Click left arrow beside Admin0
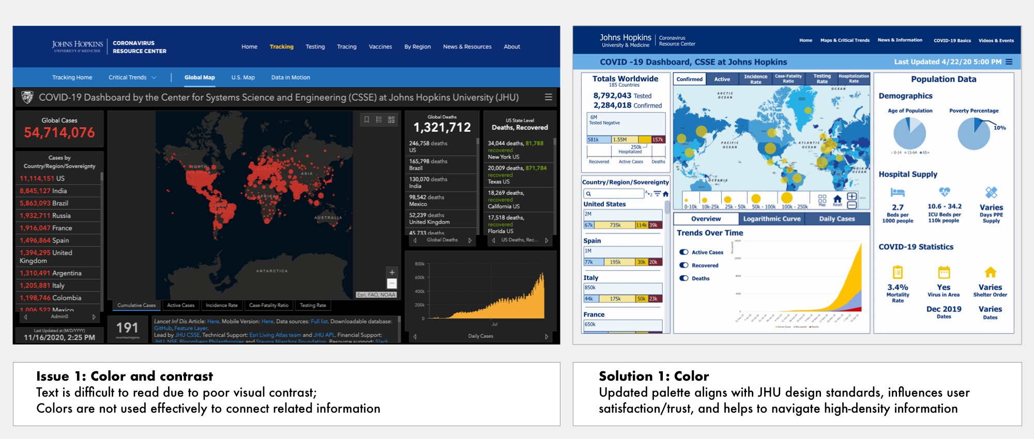Screen dimensions: 1034x439 pyautogui.click(x=25, y=317)
